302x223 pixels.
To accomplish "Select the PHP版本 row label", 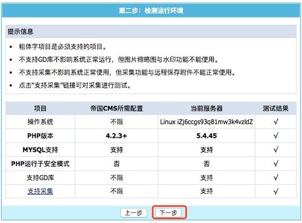I will click(x=40, y=136).
